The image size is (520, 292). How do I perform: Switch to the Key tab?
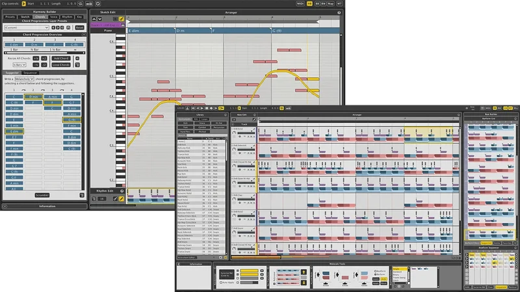(x=79, y=17)
